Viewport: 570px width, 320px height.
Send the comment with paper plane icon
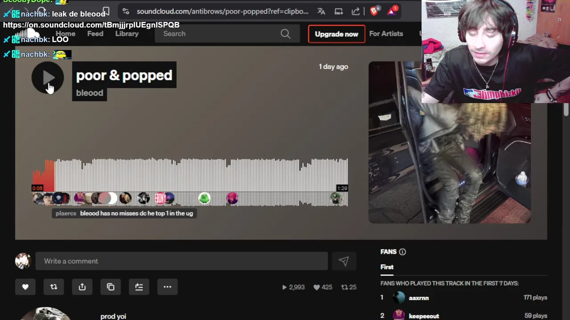coord(343,261)
